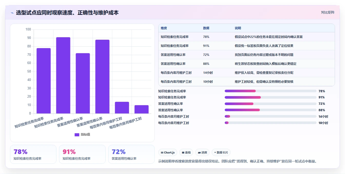This screenshot has height=174, width=345.
Task: Click the progress bar in the 88% row
Action: click(x=271, y=110)
